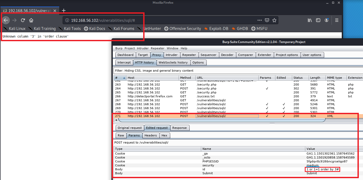Click the Firefox back arrow button

tap(6, 20)
